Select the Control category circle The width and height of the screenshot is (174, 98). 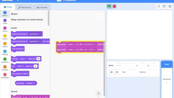[5, 44]
